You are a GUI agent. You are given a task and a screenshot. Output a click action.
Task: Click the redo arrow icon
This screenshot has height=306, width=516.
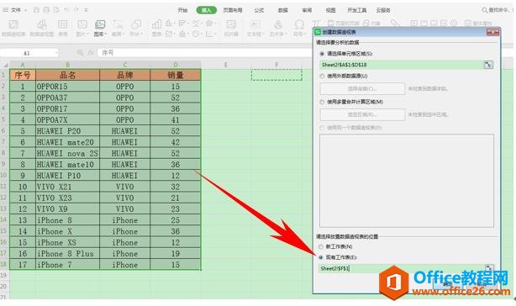[x=76, y=10]
